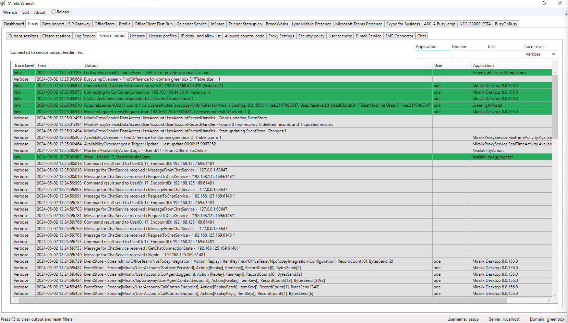Screen dimensions: 568x323
Task: Open the IP deny- and allow list tab
Action: point(201,36)
